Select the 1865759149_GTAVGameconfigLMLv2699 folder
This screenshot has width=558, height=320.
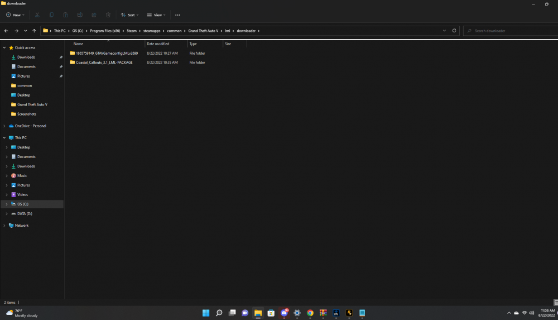pyautogui.click(x=107, y=53)
